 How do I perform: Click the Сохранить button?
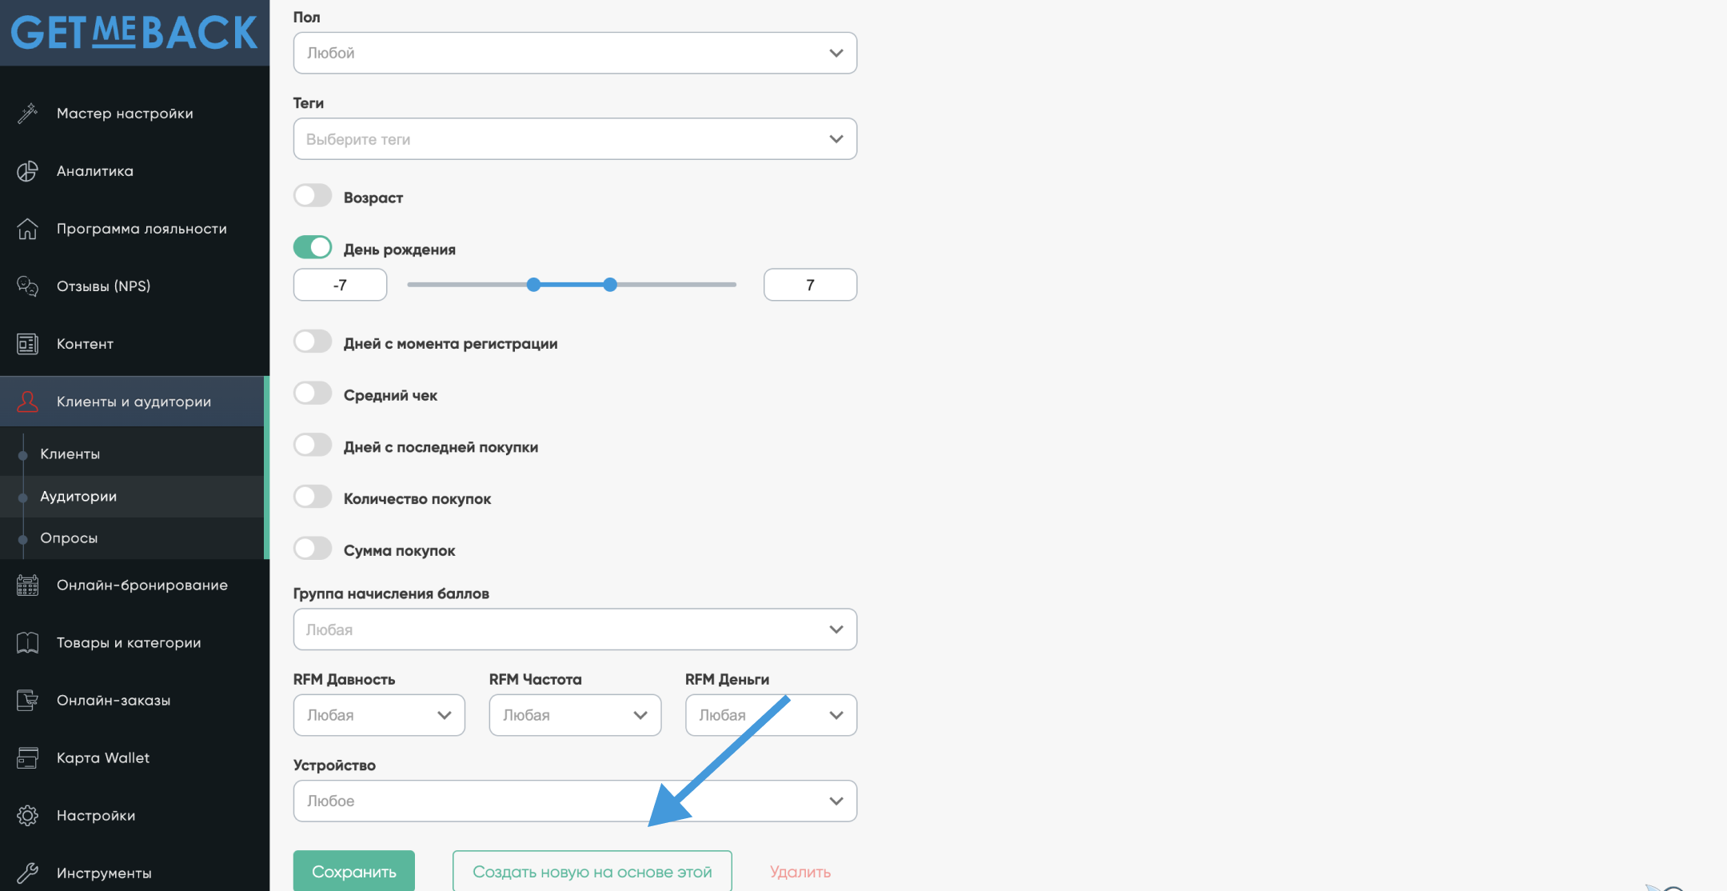tap(353, 871)
